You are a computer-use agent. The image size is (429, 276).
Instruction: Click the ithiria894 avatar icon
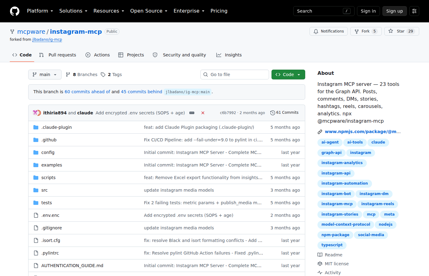coord(36,113)
